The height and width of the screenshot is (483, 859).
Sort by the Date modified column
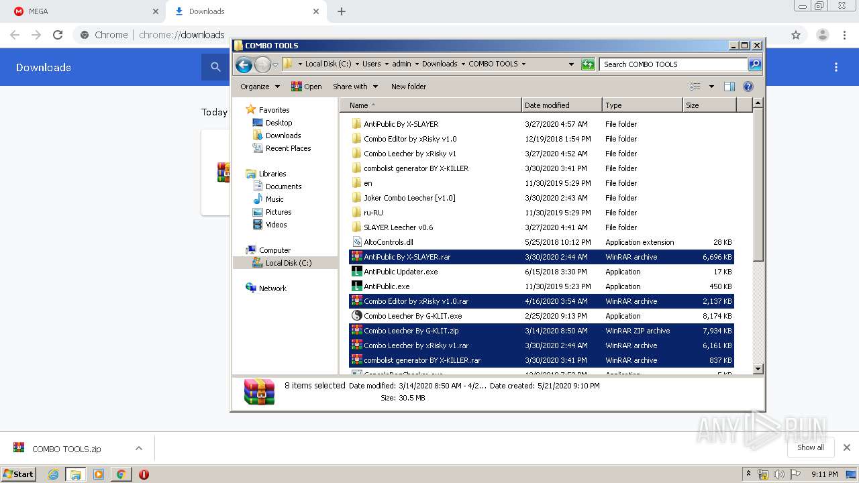click(562, 105)
